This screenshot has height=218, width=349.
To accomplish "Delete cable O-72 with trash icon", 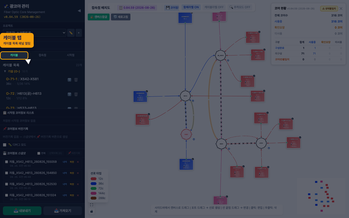I will (x=76, y=94).
